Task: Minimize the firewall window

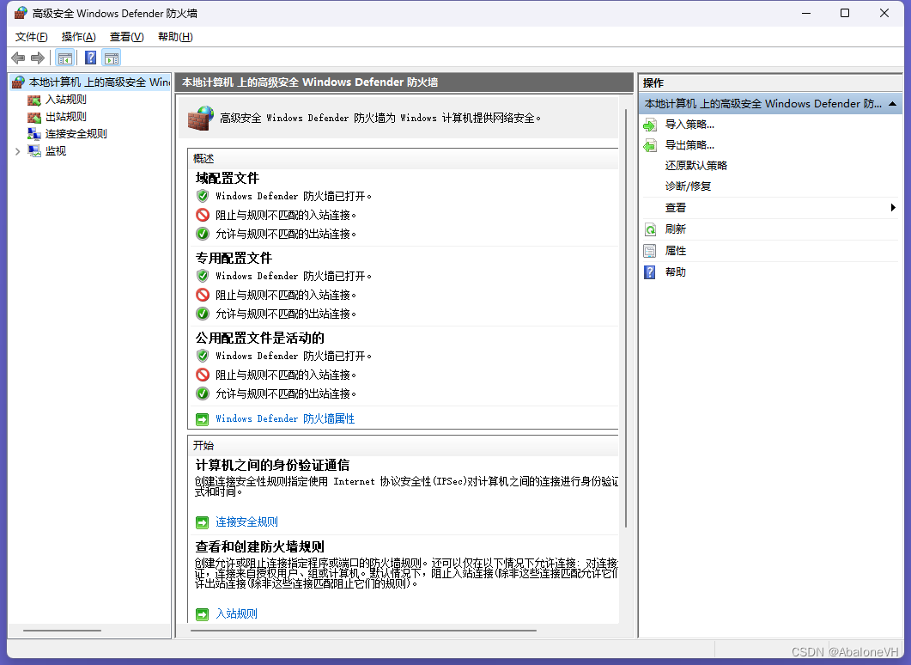Action: tap(806, 13)
